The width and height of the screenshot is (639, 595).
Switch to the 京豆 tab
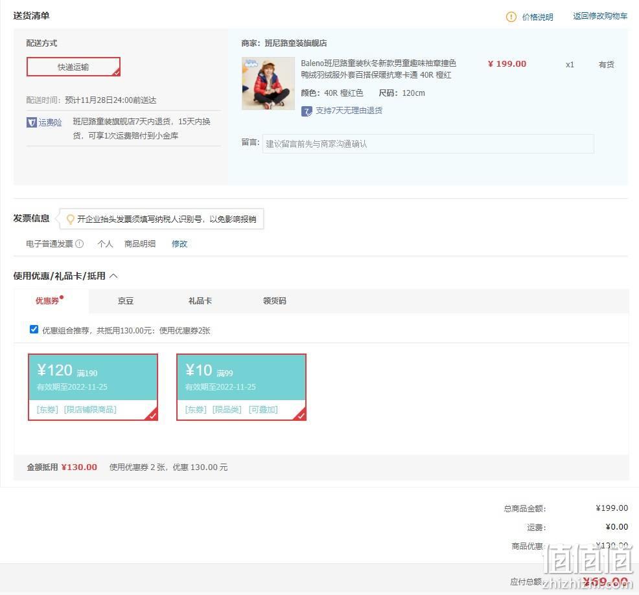tap(126, 301)
